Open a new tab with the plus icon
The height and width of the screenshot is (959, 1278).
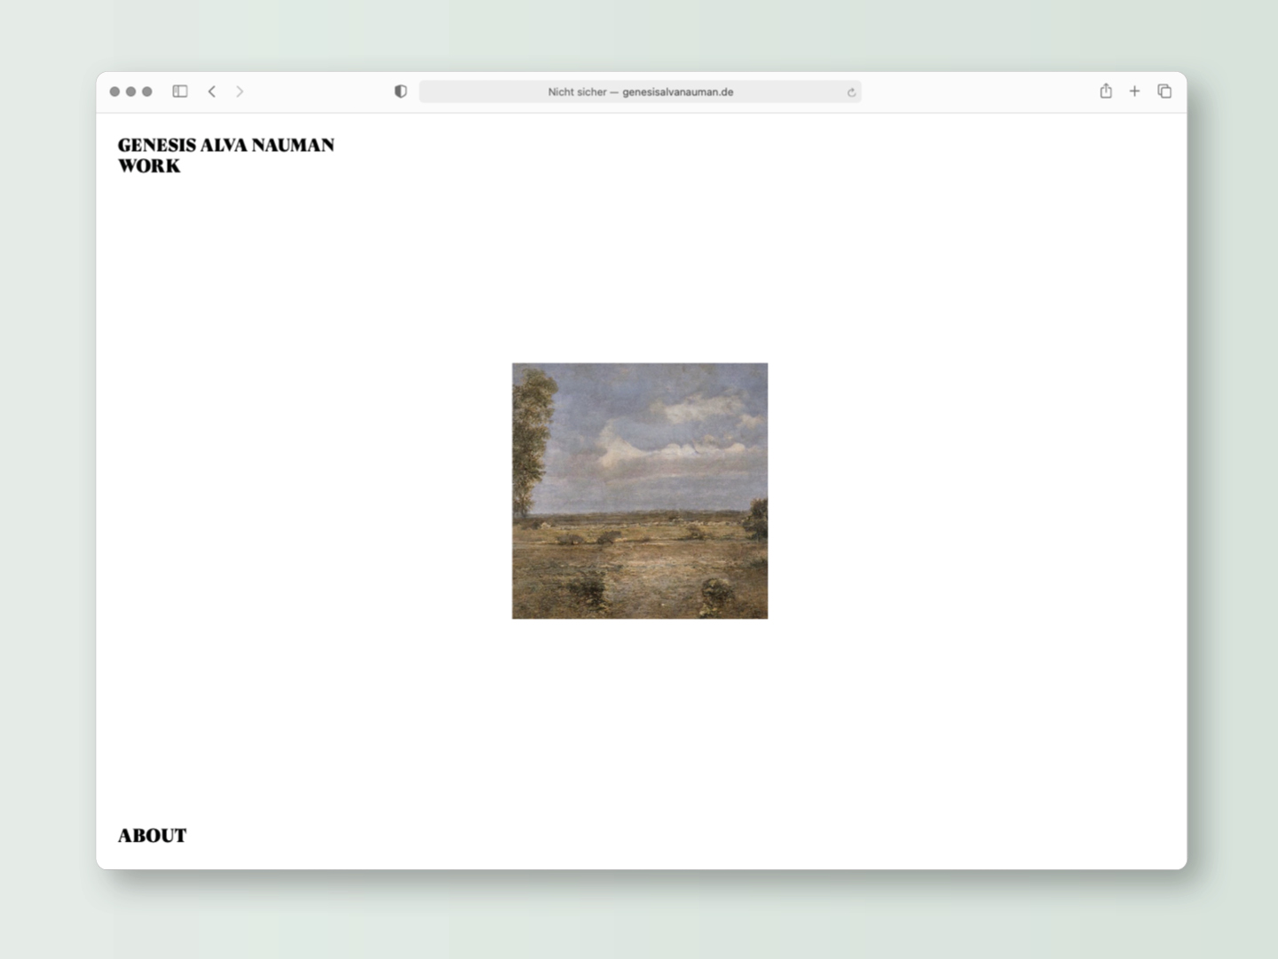tap(1134, 91)
